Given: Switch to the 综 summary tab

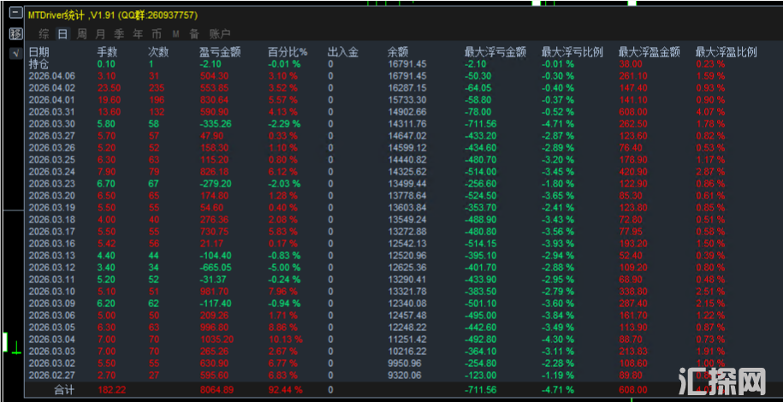Looking at the screenshot, I should pyautogui.click(x=44, y=34).
